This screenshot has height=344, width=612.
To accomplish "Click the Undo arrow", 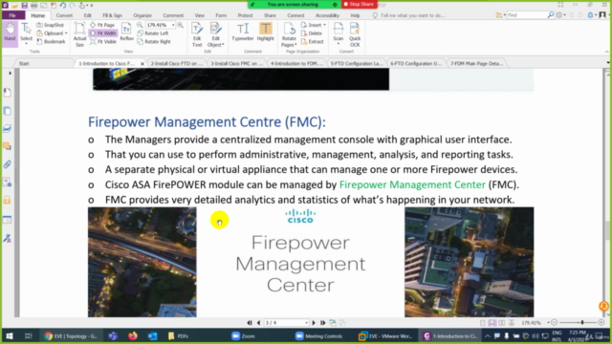I will click(63, 5).
